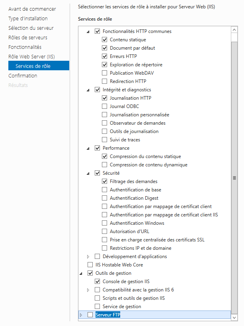244x326 pixels.
Task: Enable Redirection HTTP role service
Action: (x=105, y=81)
